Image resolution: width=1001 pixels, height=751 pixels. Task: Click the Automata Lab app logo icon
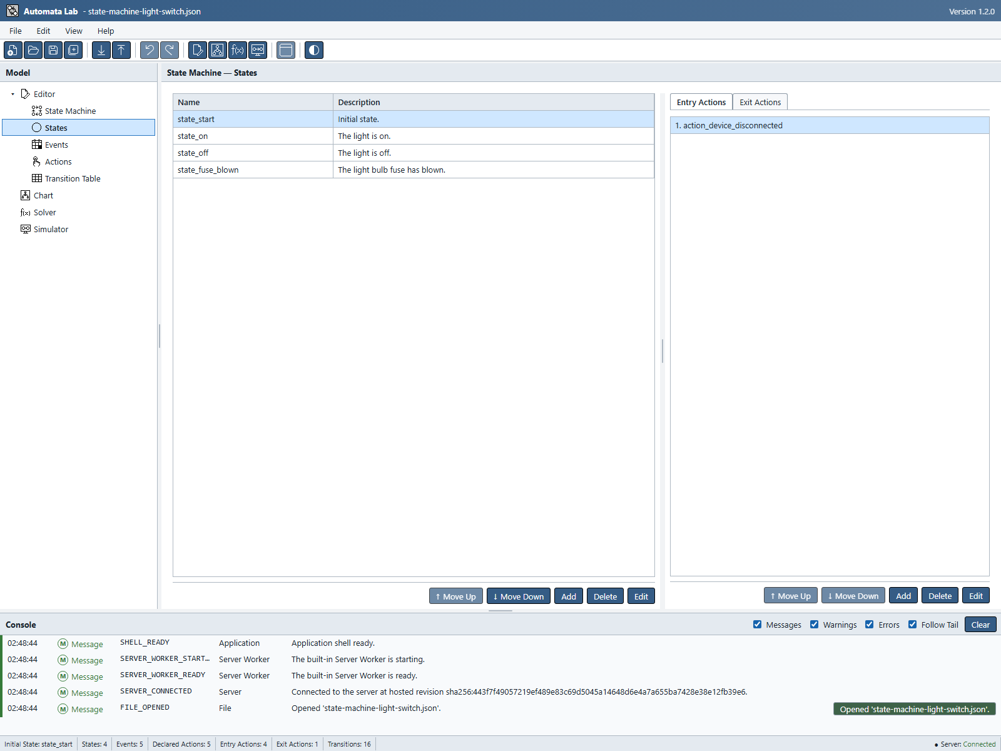pyautogui.click(x=12, y=11)
